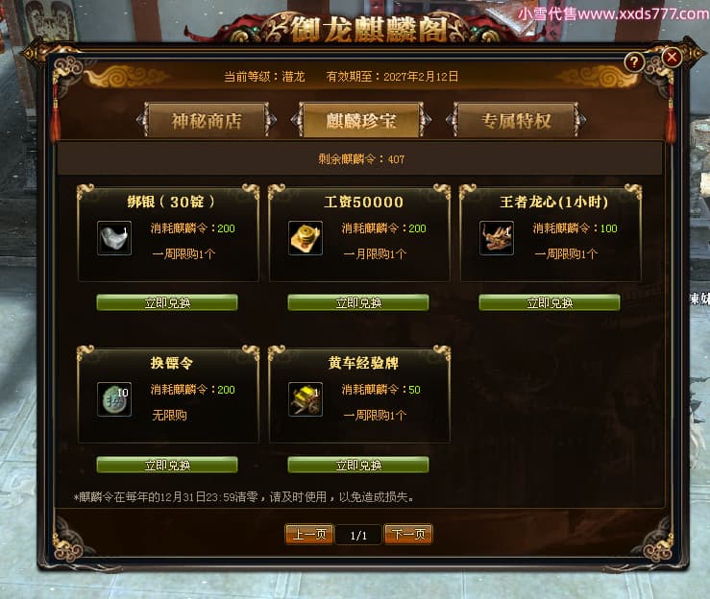Go to next page with 下一页
Screen dimensions: 710x599
(x=408, y=535)
